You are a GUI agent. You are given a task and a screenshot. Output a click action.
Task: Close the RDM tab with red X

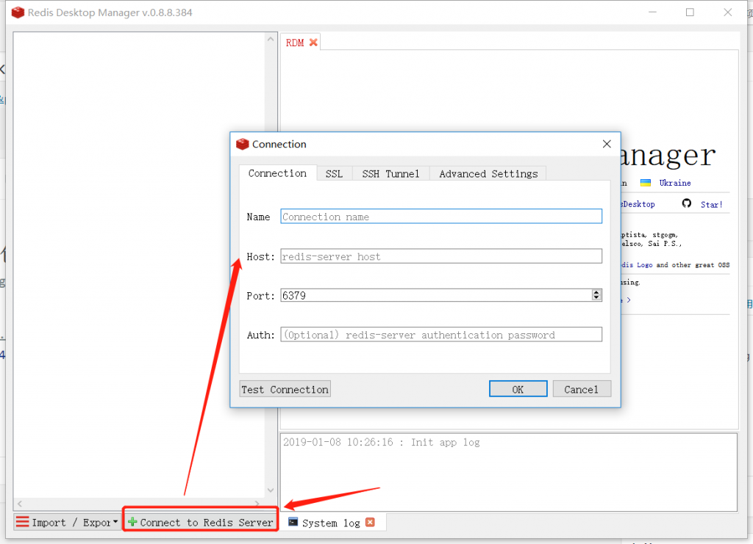click(313, 43)
